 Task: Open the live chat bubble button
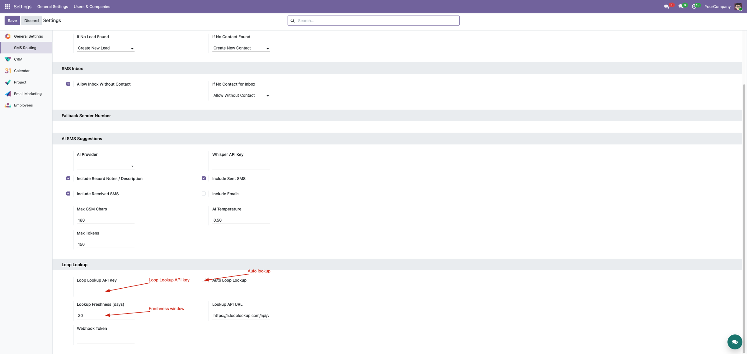pyautogui.click(x=735, y=342)
